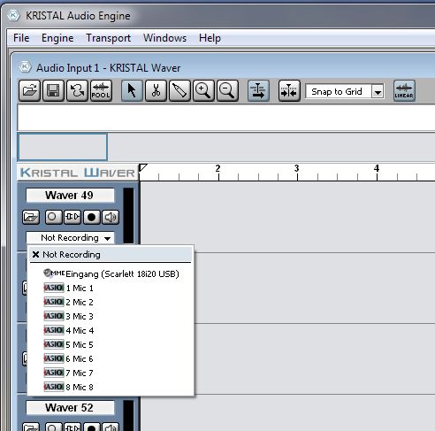435x431 pixels.
Task: Open audio file for Waver 49 track
Action: [x=31, y=217]
